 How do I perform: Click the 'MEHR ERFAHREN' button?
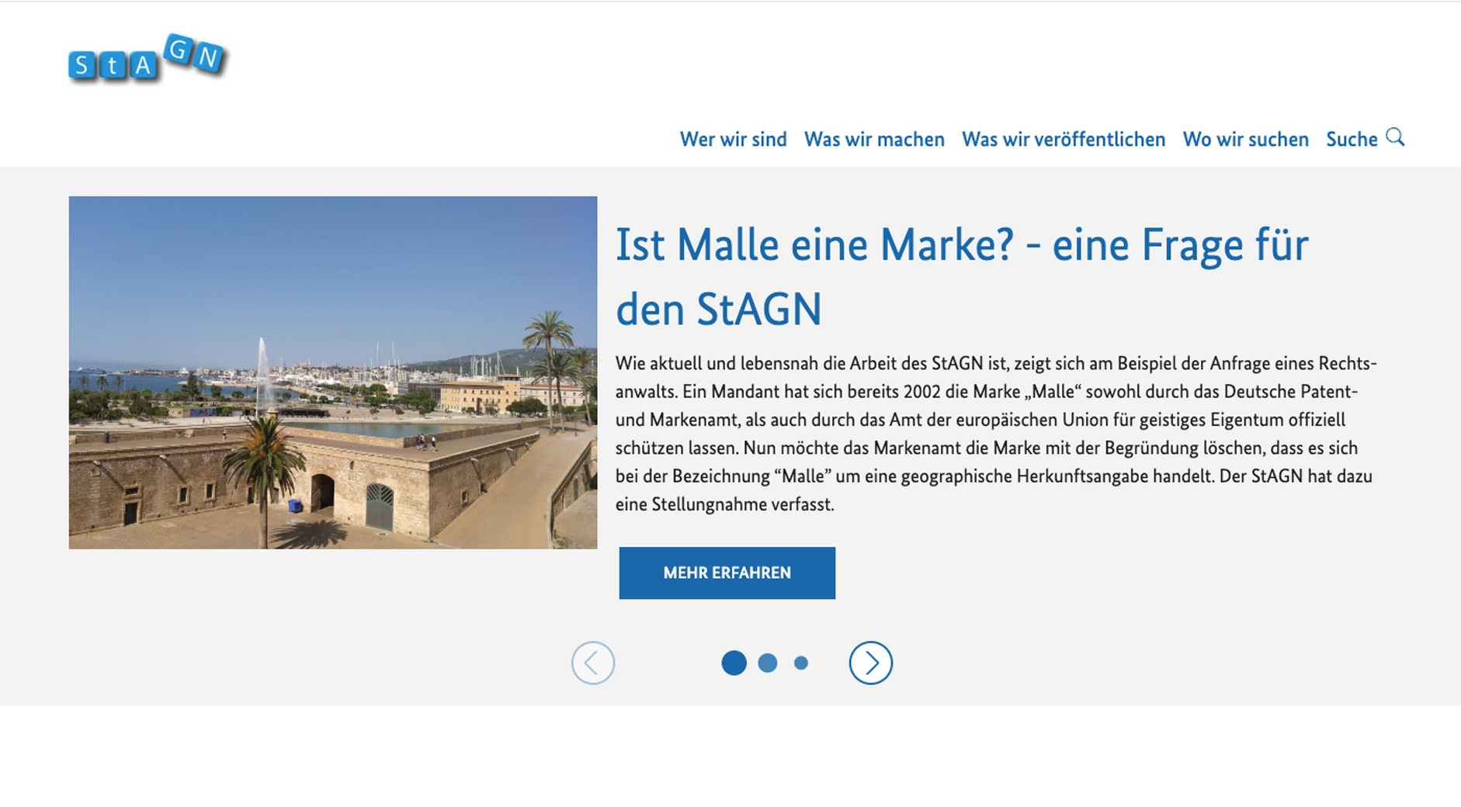tap(727, 573)
